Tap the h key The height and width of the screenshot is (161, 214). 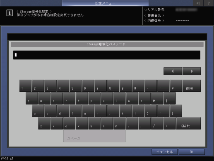(x=101, y=111)
